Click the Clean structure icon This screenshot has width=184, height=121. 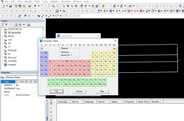pyautogui.click(x=130, y=6)
